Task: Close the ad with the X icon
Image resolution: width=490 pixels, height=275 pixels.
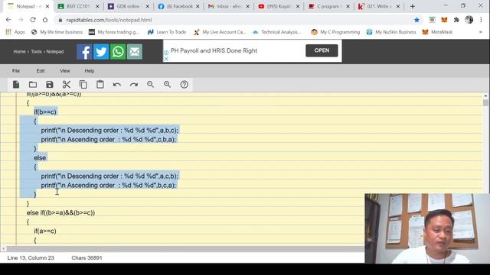Action: pyautogui.click(x=166, y=59)
